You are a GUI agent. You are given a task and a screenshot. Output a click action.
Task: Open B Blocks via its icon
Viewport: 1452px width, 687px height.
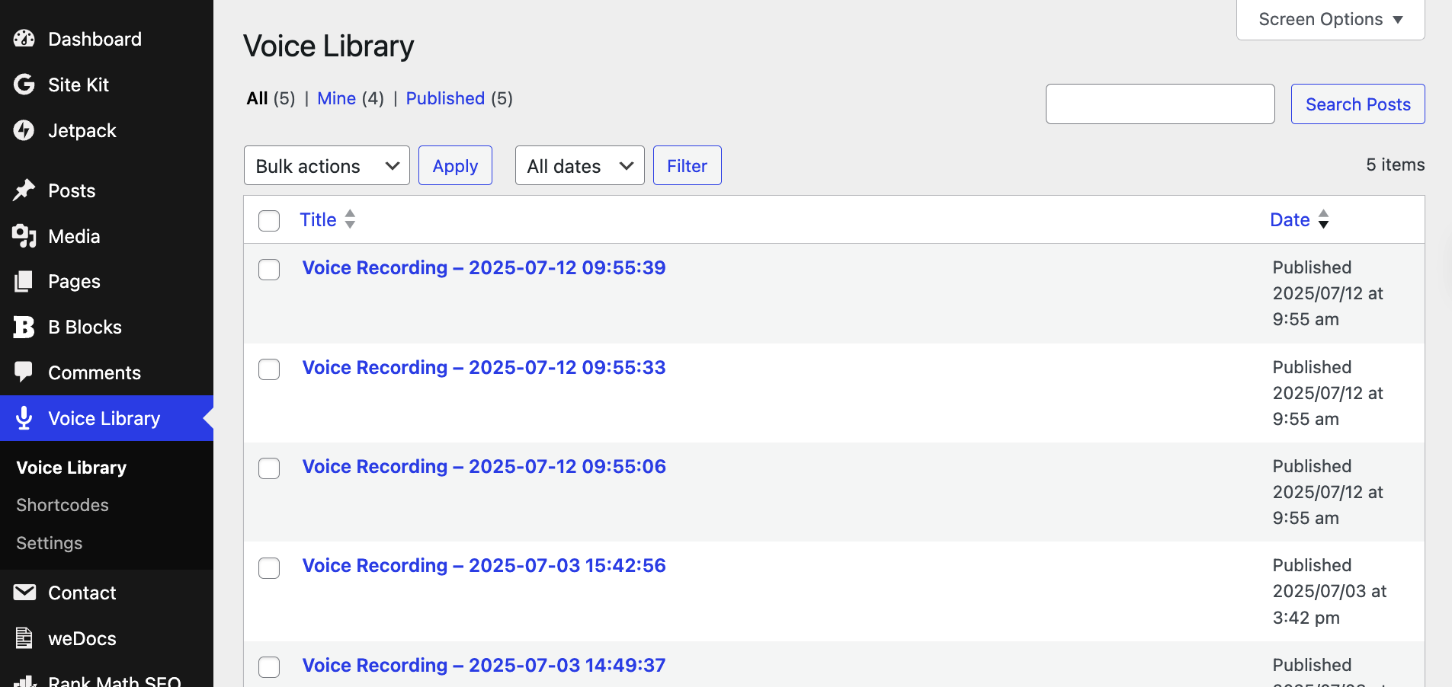(24, 326)
